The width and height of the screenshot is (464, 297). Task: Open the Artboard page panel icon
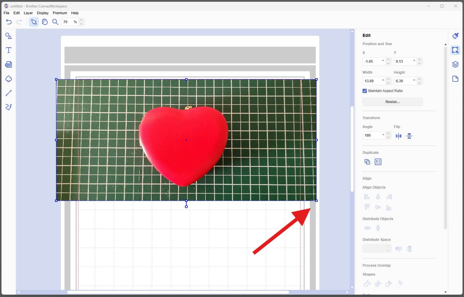455,79
